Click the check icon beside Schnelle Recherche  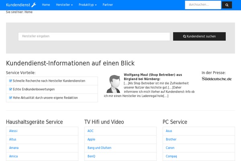pos(10,81)
